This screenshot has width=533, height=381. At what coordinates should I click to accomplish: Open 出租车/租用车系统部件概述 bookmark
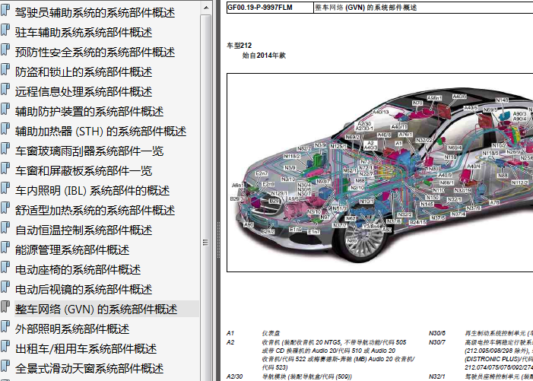click(86, 348)
